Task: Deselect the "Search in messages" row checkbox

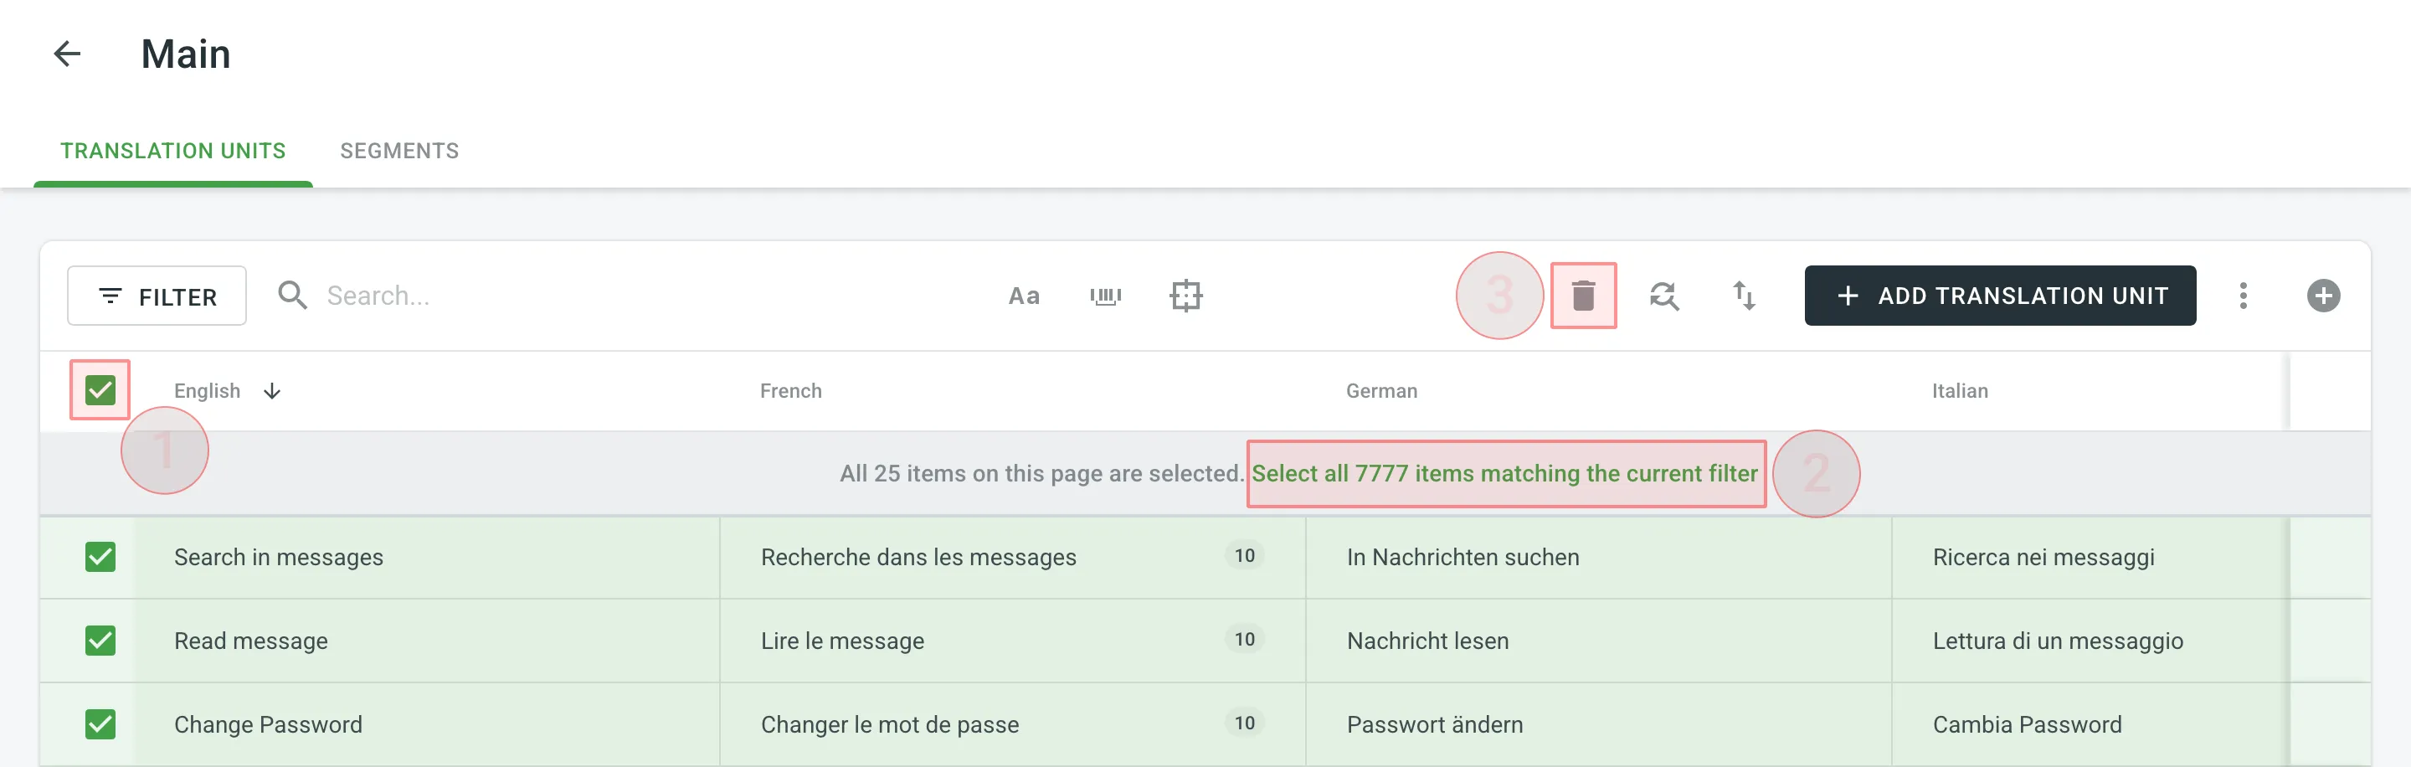Action: (100, 556)
